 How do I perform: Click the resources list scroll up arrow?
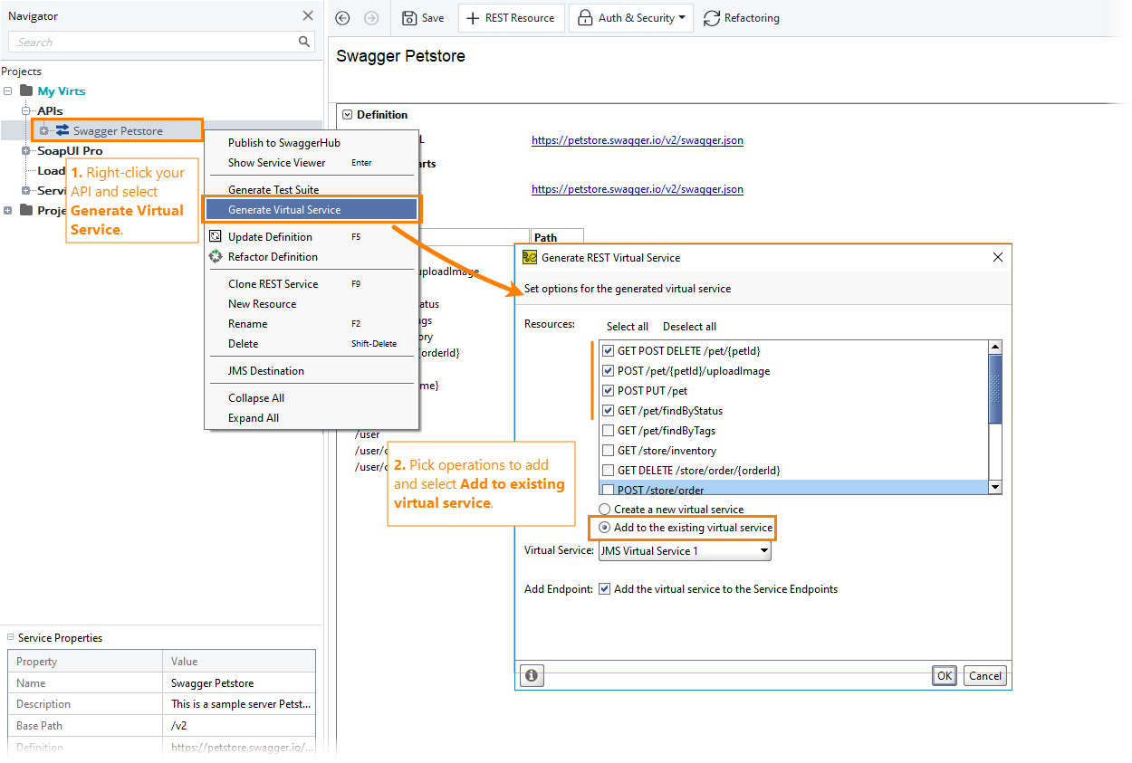point(995,348)
